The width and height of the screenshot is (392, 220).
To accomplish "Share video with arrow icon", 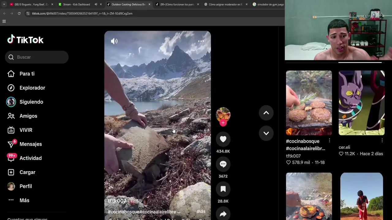I will click(223, 214).
